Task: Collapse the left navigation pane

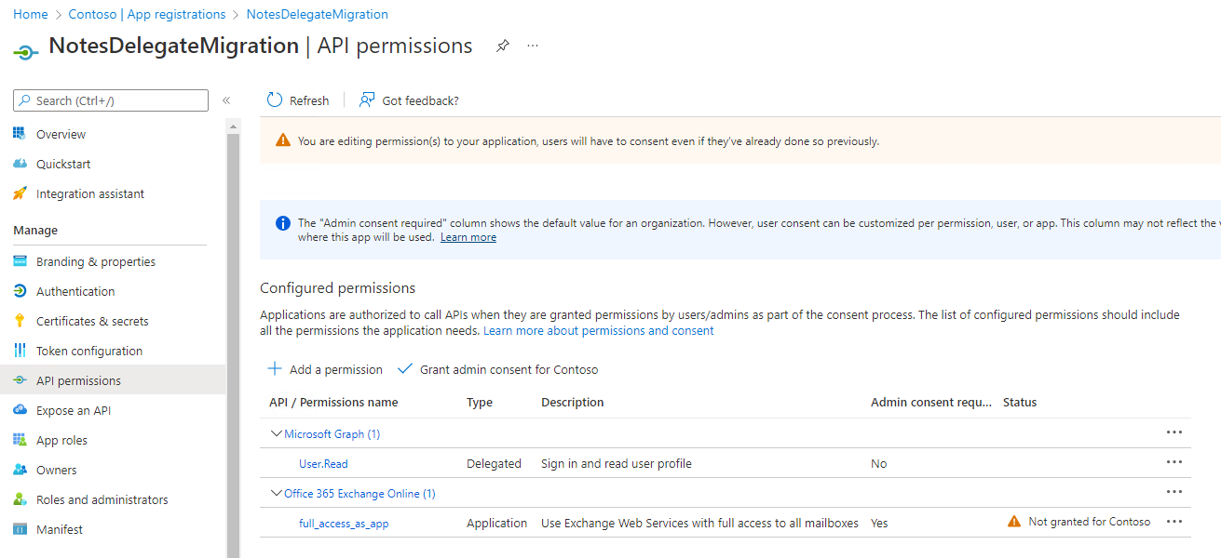Action: click(x=225, y=100)
